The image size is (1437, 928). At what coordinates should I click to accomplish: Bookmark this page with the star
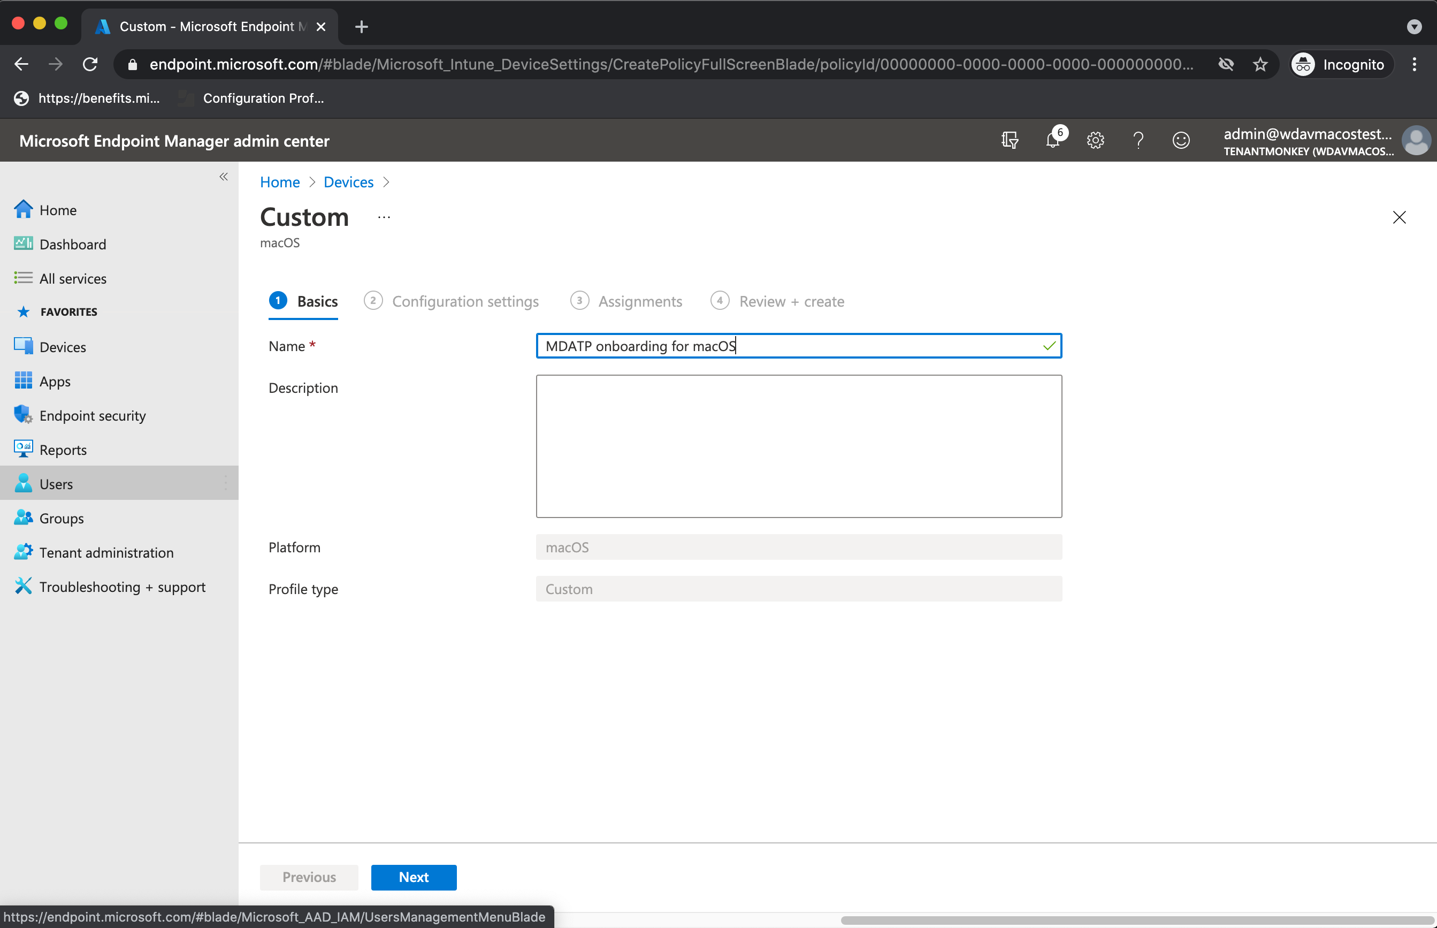(1260, 64)
